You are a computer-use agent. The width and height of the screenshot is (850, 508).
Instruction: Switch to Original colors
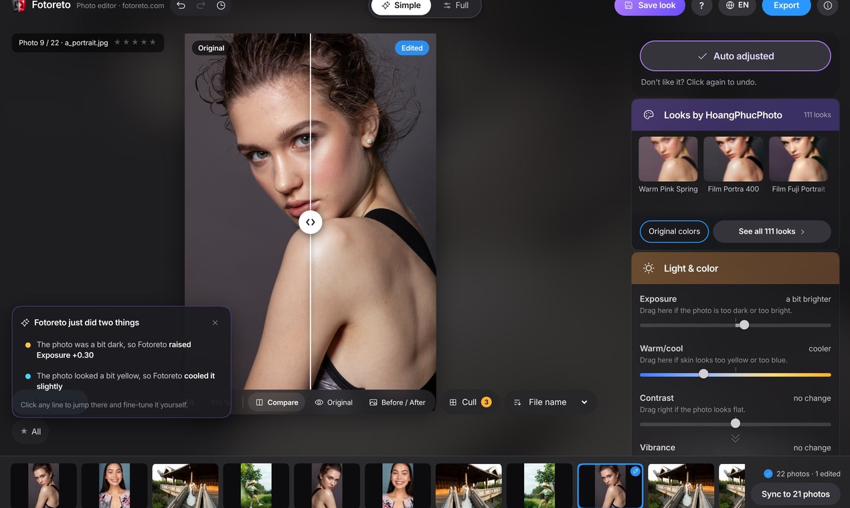coord(674,231)
